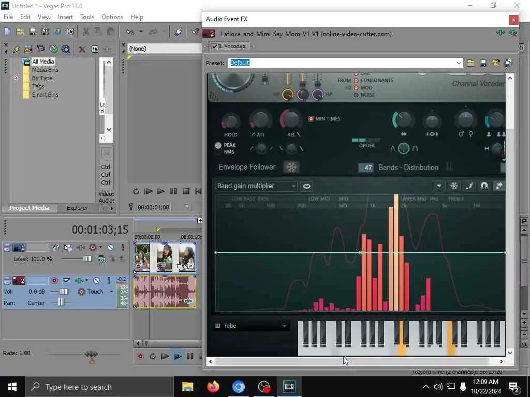Viewport: 530px width, 397px height.
Task: Click the Save project floppy icon
Action: pyautogui.click(x=33, y=32)
